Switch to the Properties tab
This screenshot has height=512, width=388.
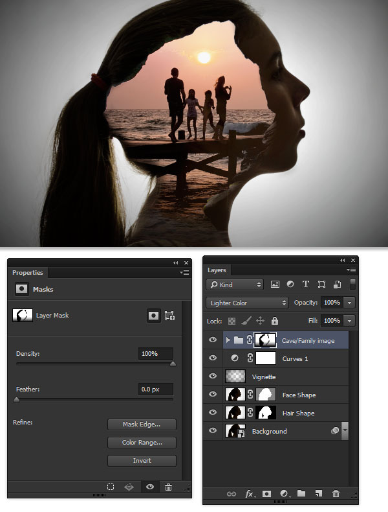[28, 273]
